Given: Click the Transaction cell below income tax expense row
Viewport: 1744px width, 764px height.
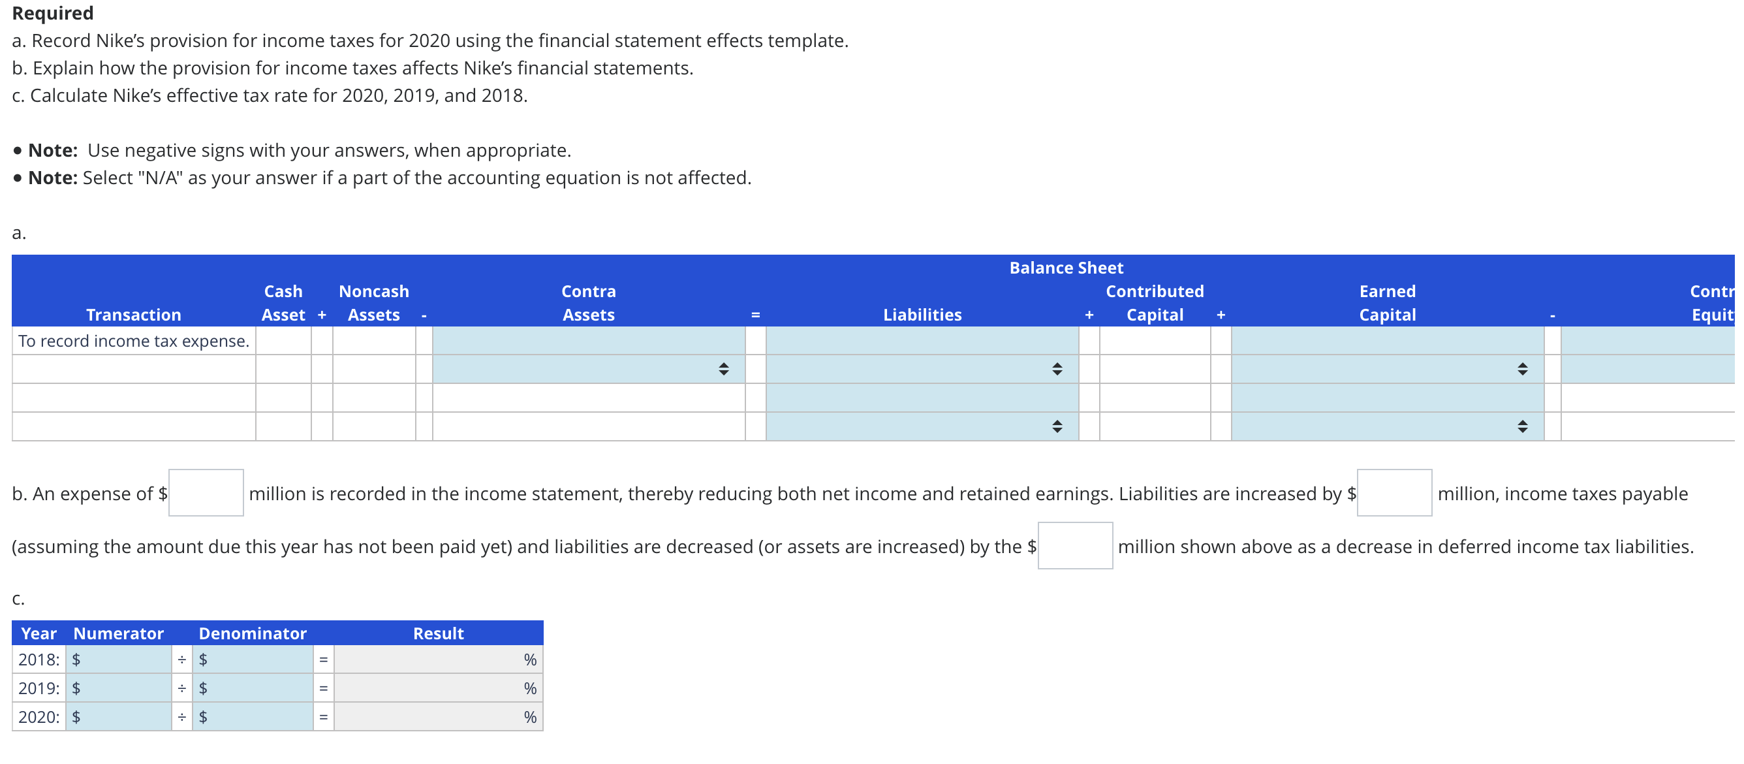Looking at the screenshot, I should coord(133,368).
